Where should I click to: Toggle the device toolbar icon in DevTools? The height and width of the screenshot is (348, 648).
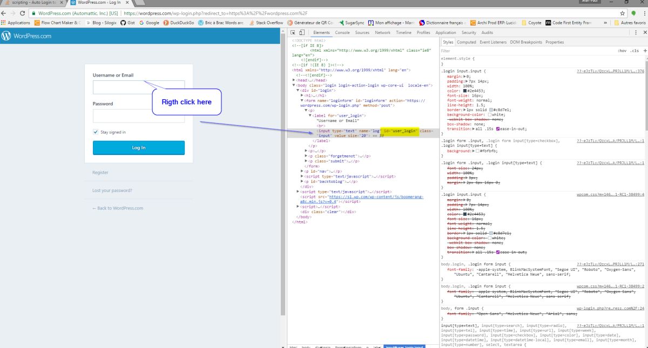[302, 33]
